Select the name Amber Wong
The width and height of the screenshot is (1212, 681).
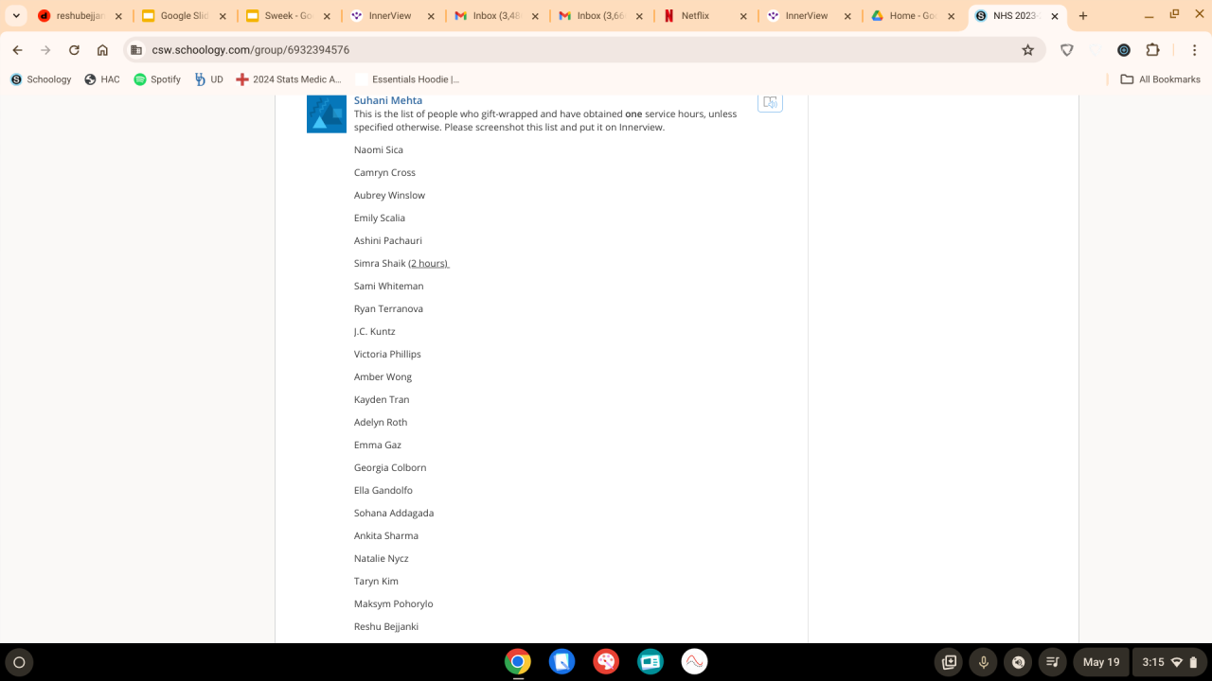[383, 376]
